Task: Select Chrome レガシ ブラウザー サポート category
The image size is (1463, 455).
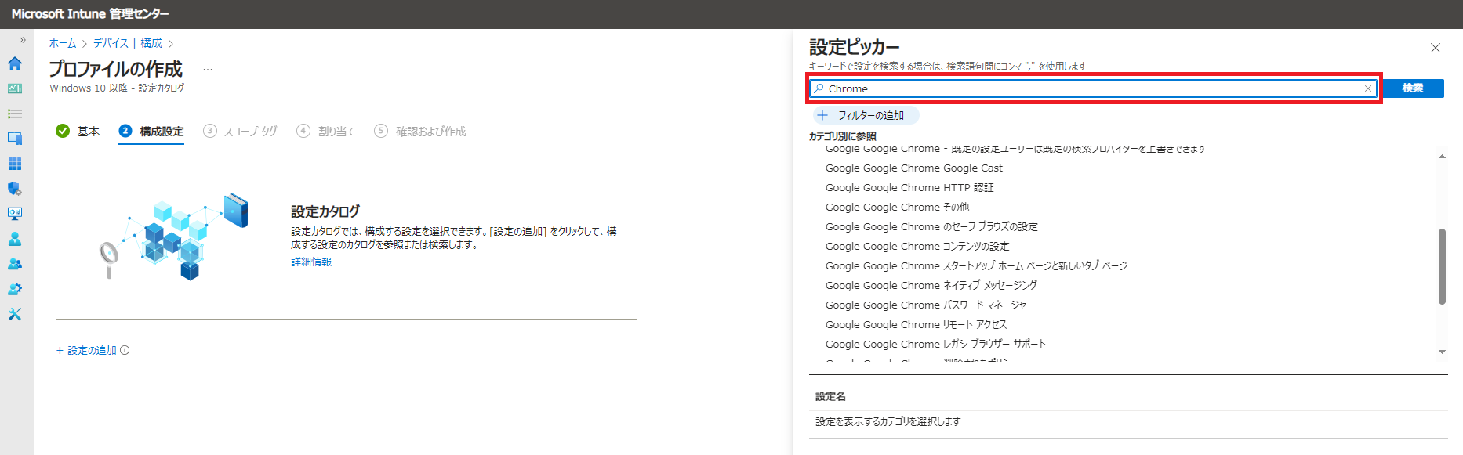Action: pyautogui.click(x=936, y=344)
